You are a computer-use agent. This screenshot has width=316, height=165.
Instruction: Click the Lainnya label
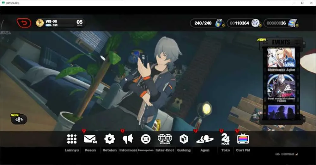pos(72,150)
